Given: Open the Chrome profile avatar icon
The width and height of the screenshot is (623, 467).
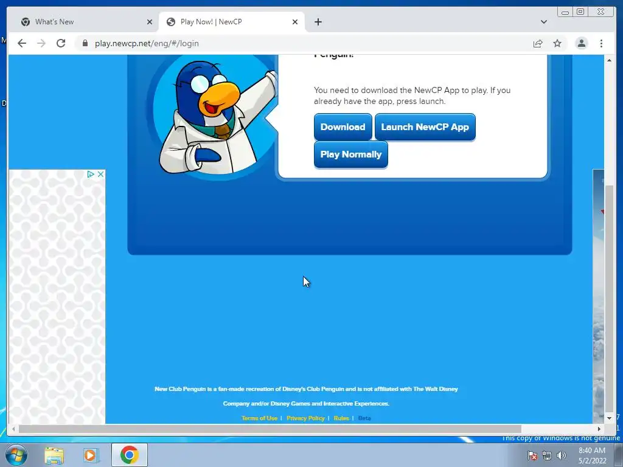Looking at the screenshot, I should pyautogui.click(x=581, y=43).
